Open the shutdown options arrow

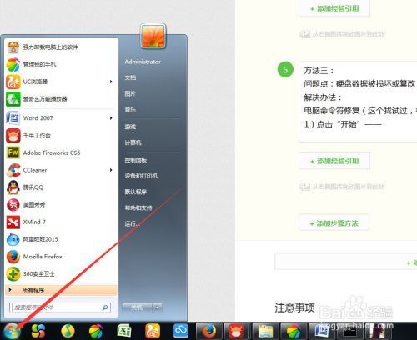coord(158,307)
